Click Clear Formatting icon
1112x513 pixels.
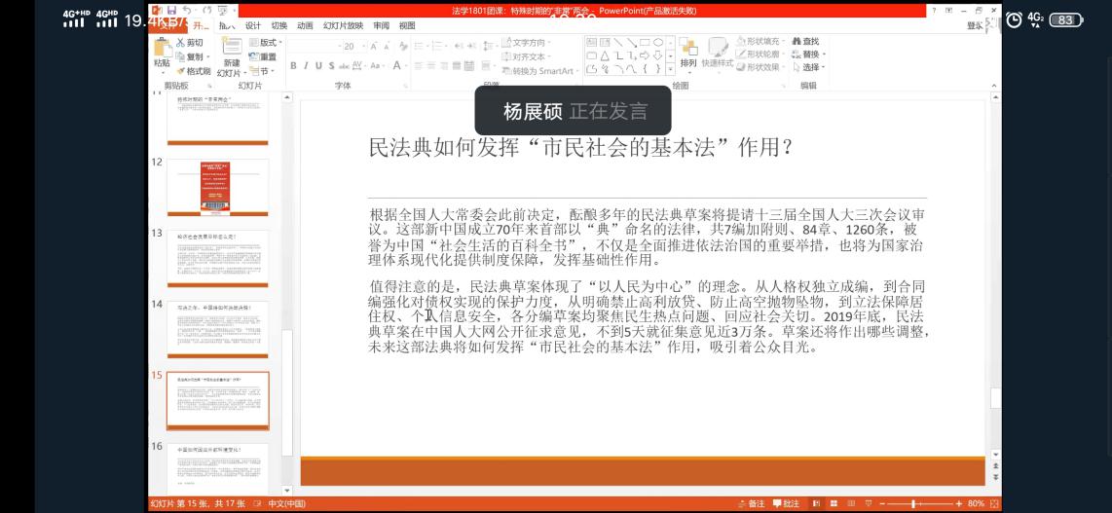coord(403,46)
